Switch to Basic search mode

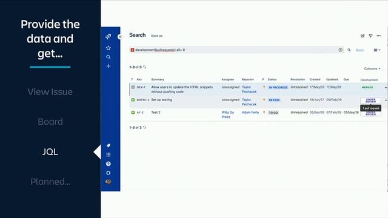point(360,50)
